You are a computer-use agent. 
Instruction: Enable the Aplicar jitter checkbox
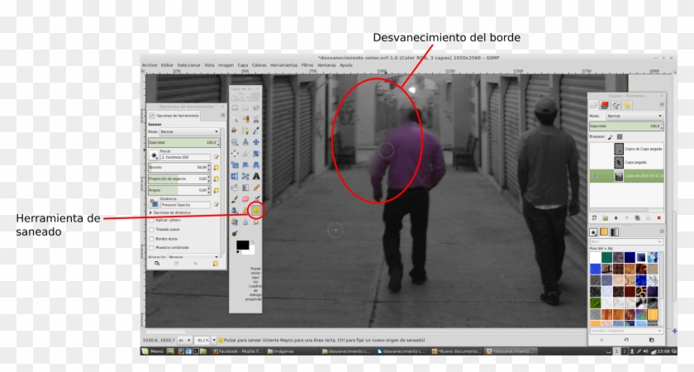click(152, 220)
